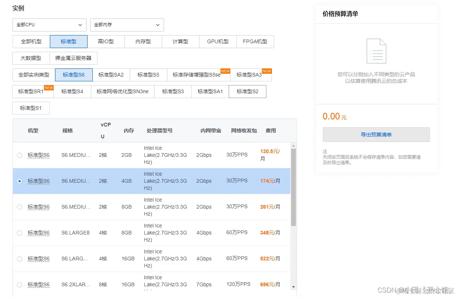Select the FPGA机型 machine type

255,41
